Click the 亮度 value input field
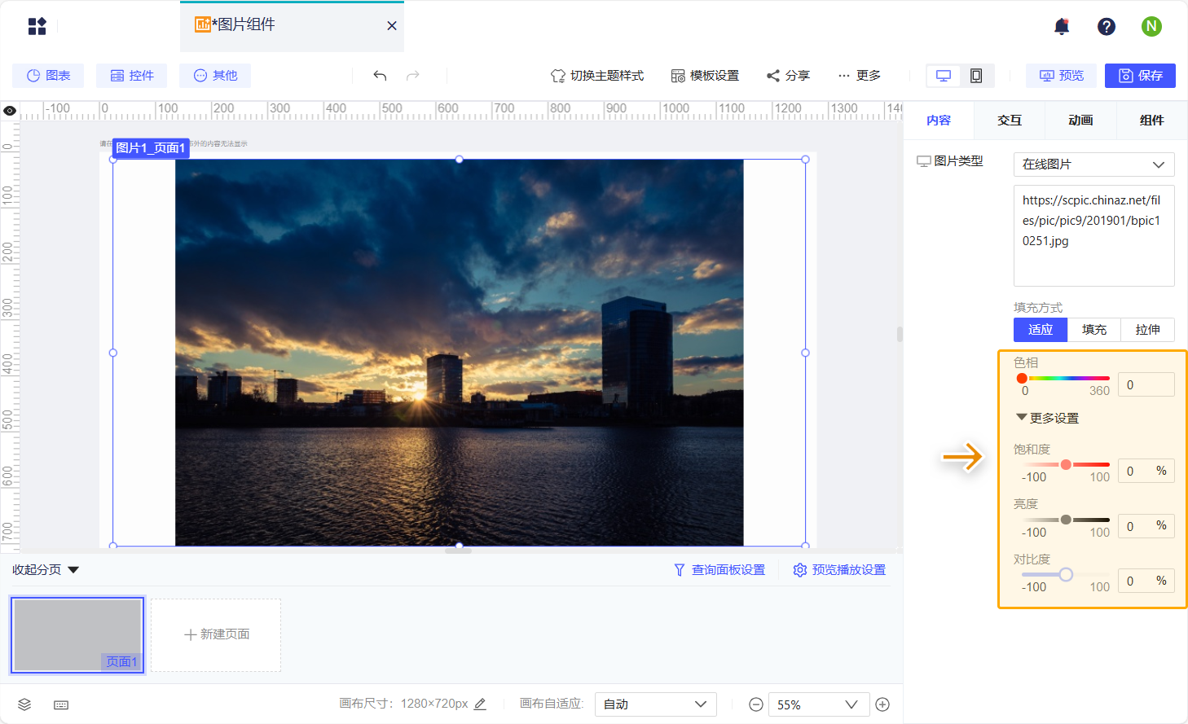1188x724 pixels. (x=1146, y=525)
